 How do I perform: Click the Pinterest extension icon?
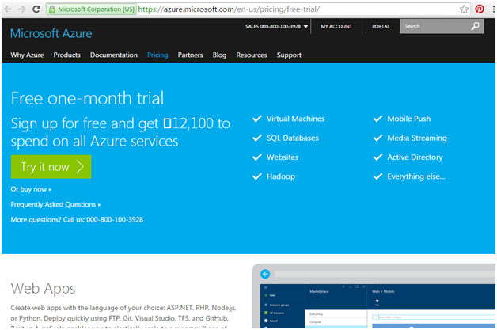pyautogui.click(x=480, y=9)
